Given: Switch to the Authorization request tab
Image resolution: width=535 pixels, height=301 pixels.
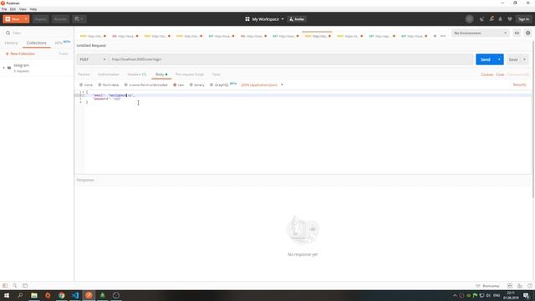Looking at the screenshot, I should [x=109, y=74].
